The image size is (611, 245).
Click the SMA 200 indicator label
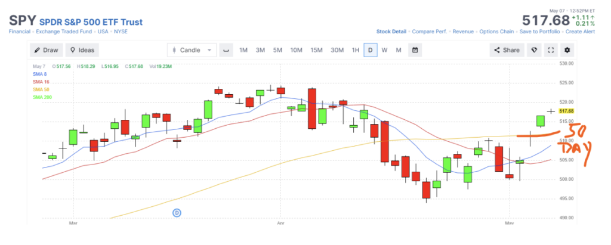(x=42, y=97)
